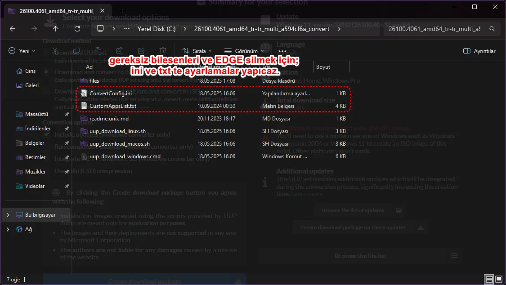Viewport: 506px width, 285px height.
Task: Click the convert folder breadcrumb segment
Action: click(262, 29)
